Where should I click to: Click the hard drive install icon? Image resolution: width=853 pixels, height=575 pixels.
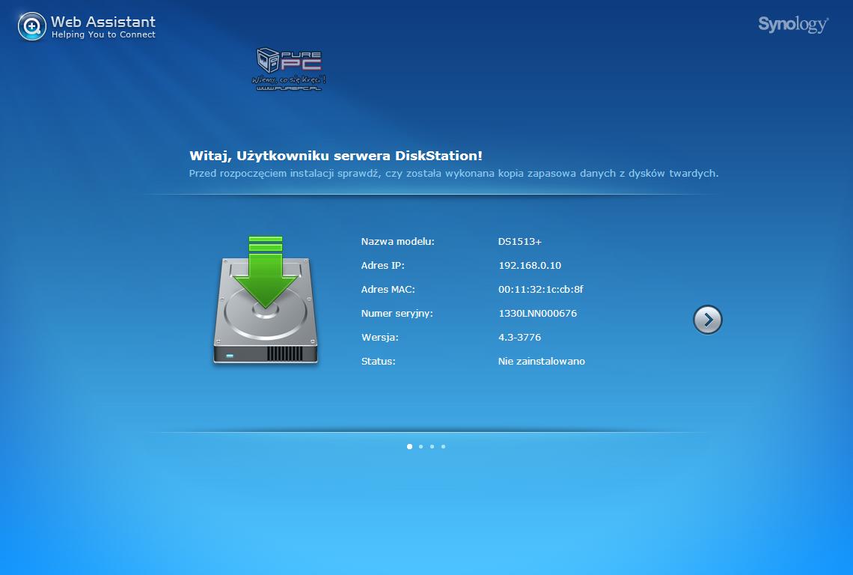[266, 300]
